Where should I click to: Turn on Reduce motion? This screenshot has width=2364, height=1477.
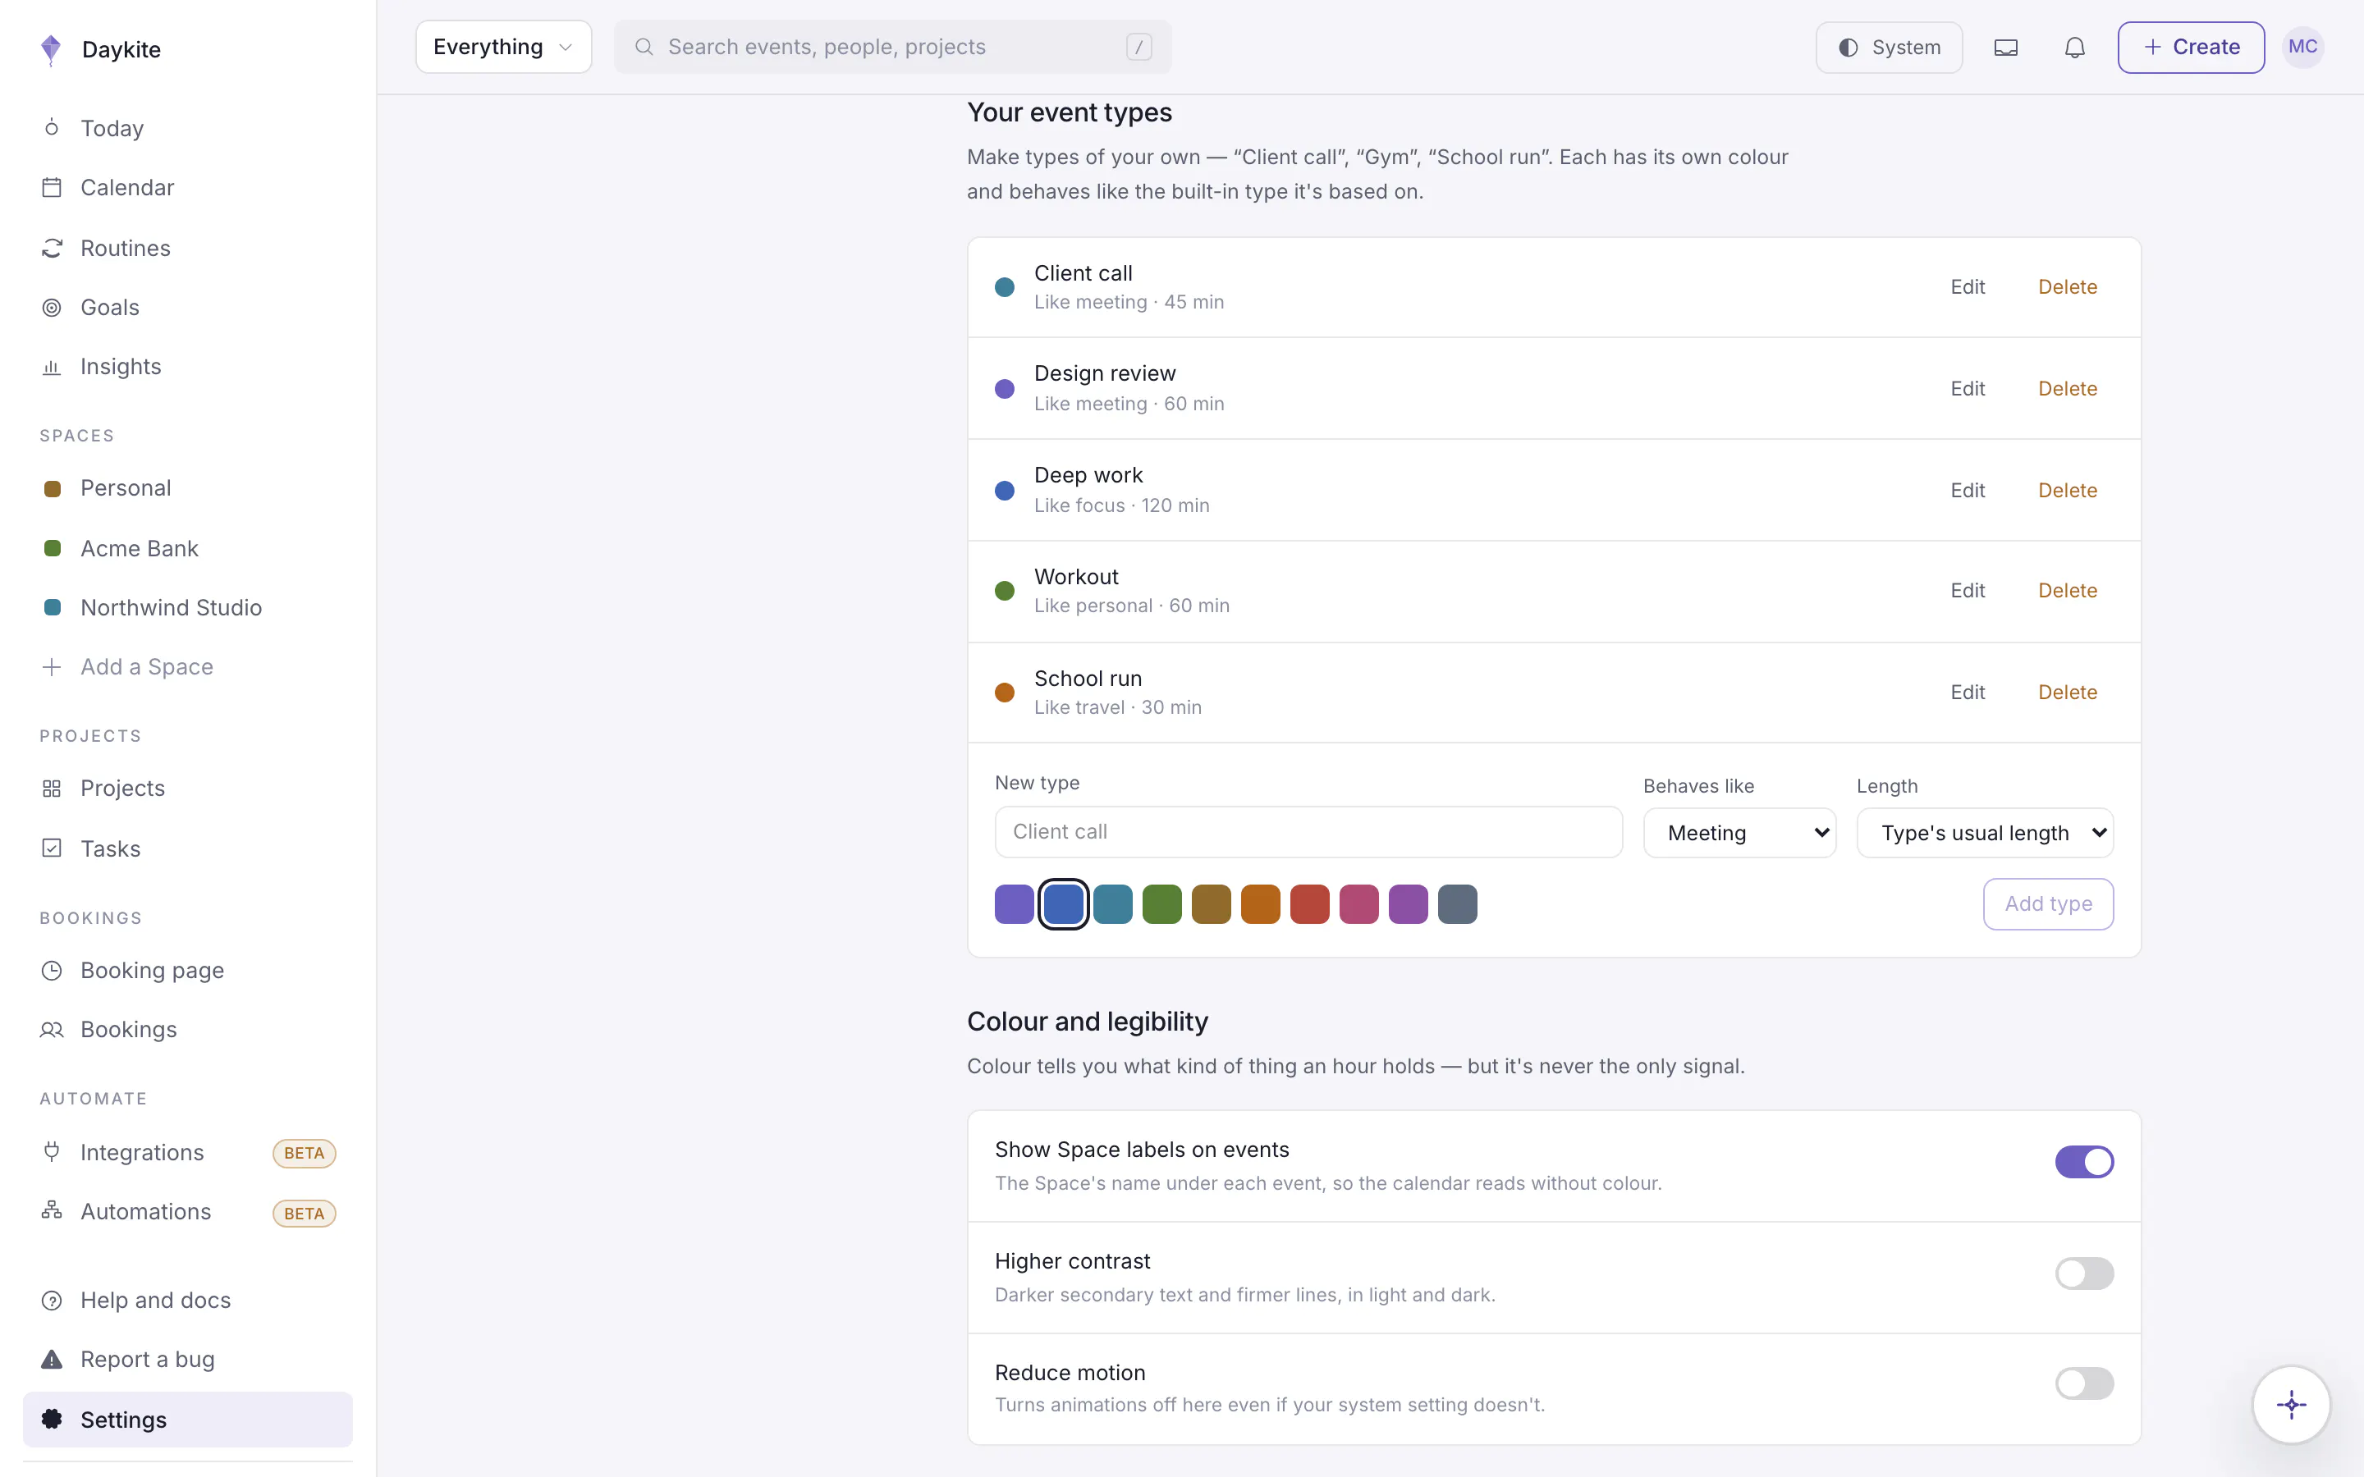pos(2083,1383)
